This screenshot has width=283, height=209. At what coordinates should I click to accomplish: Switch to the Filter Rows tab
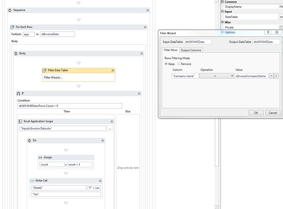[171, 50]
